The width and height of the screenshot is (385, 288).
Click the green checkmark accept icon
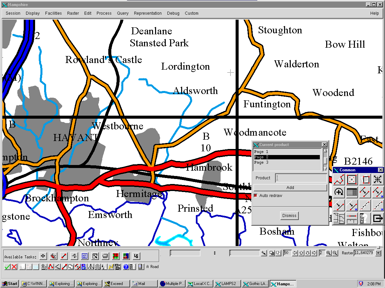coord(7,267)
